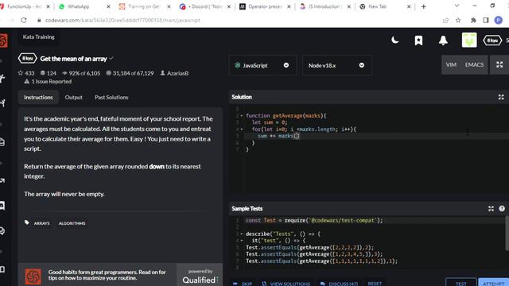Open Sample Tests help question icon
509x286 pixels.
[502, 208]
